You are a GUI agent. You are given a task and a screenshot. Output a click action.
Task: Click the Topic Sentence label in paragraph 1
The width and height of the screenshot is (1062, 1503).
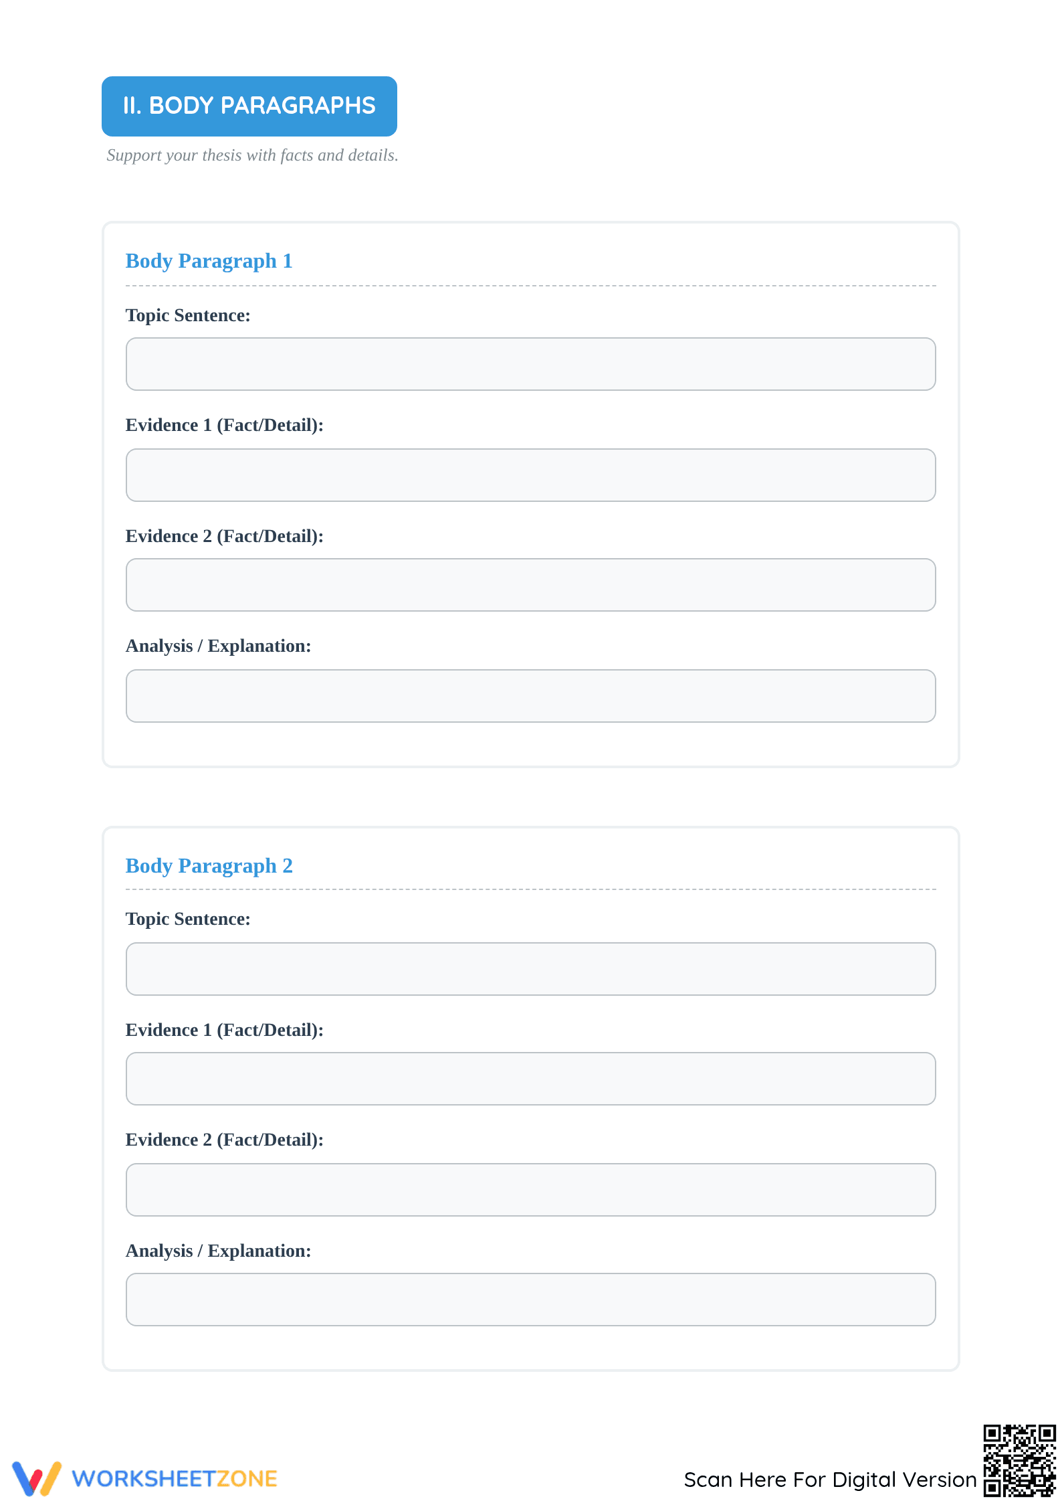click(188, 315)
